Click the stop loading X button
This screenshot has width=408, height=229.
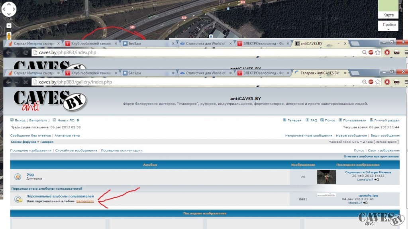pyautogui.click(x=25, y=82)
